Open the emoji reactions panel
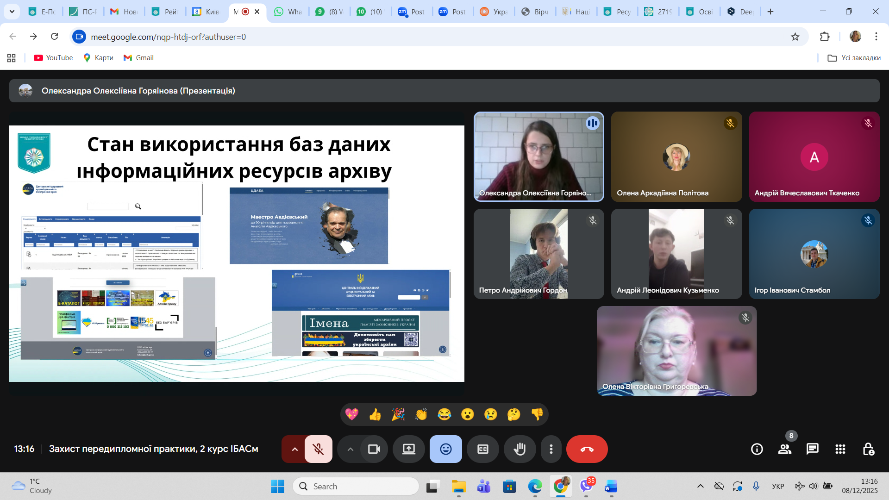The width and height of the screenshot is (889, 500). click(445, 449)
